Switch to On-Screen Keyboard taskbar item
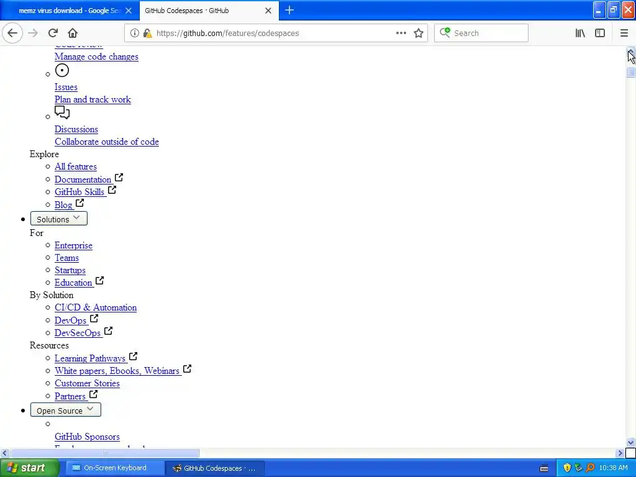 pos(115,468)
